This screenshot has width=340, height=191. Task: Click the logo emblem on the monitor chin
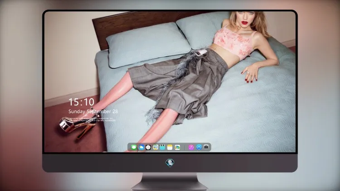170,163
